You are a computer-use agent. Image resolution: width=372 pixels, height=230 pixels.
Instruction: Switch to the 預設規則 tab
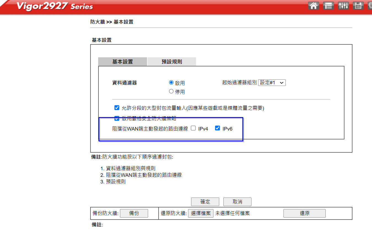(x=172, y=62)
